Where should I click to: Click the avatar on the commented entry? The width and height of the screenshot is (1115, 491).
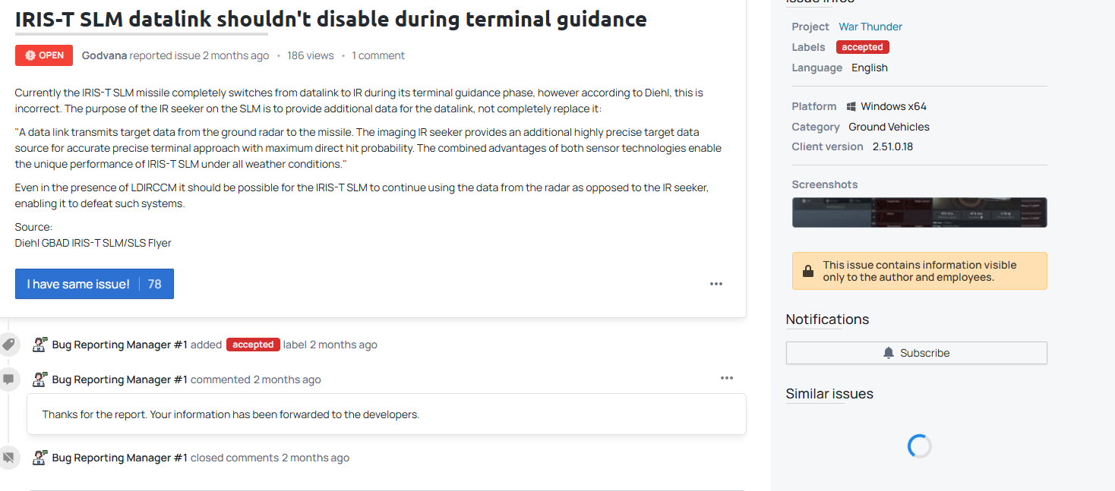40,379
